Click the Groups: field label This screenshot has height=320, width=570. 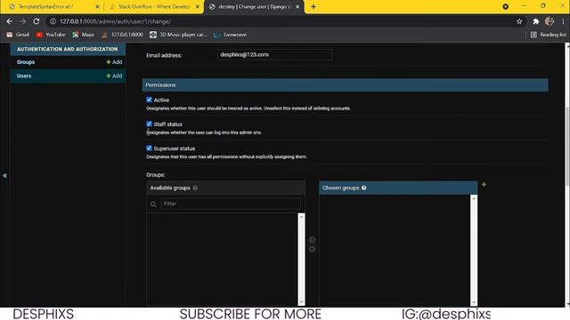[x=156, y=175]
